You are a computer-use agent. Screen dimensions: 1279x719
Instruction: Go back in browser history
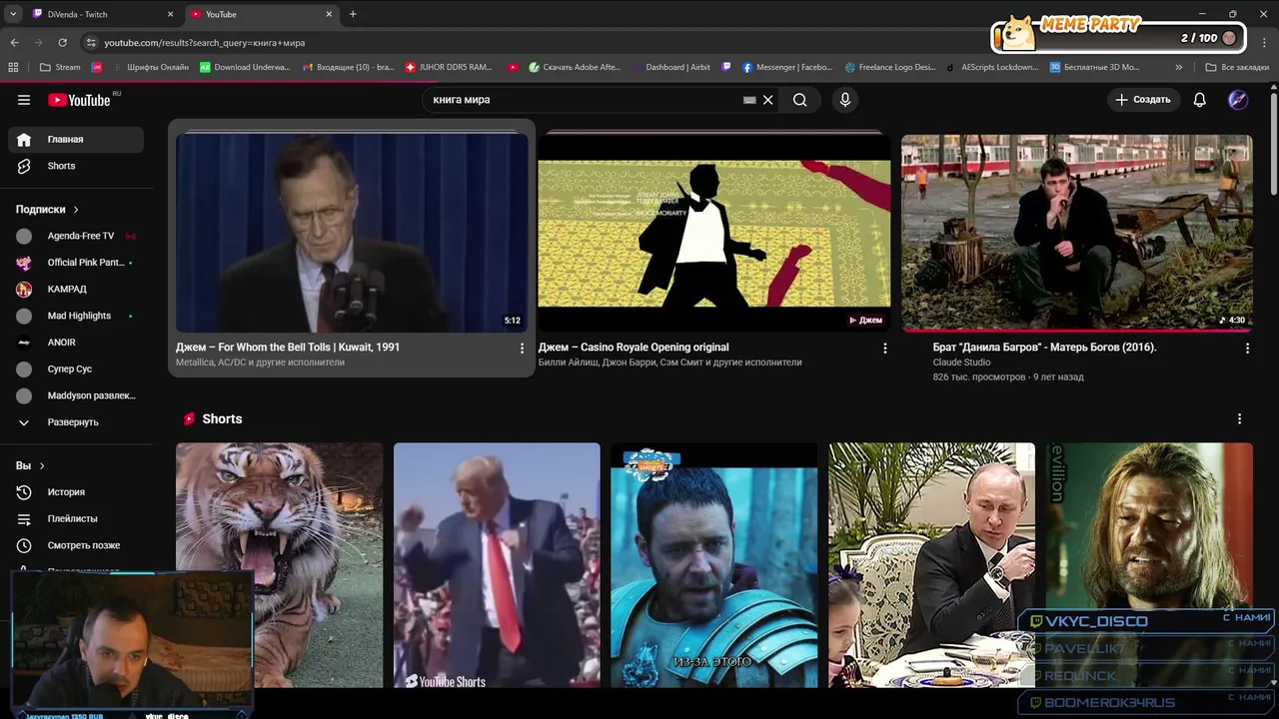click(x=14, y=42)
